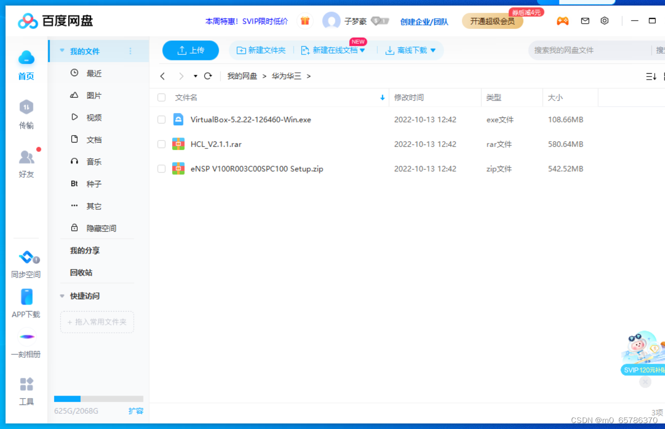This screenshot has width=665, height=429.
Task: Open the 好友 friends section
Action: 26,164
